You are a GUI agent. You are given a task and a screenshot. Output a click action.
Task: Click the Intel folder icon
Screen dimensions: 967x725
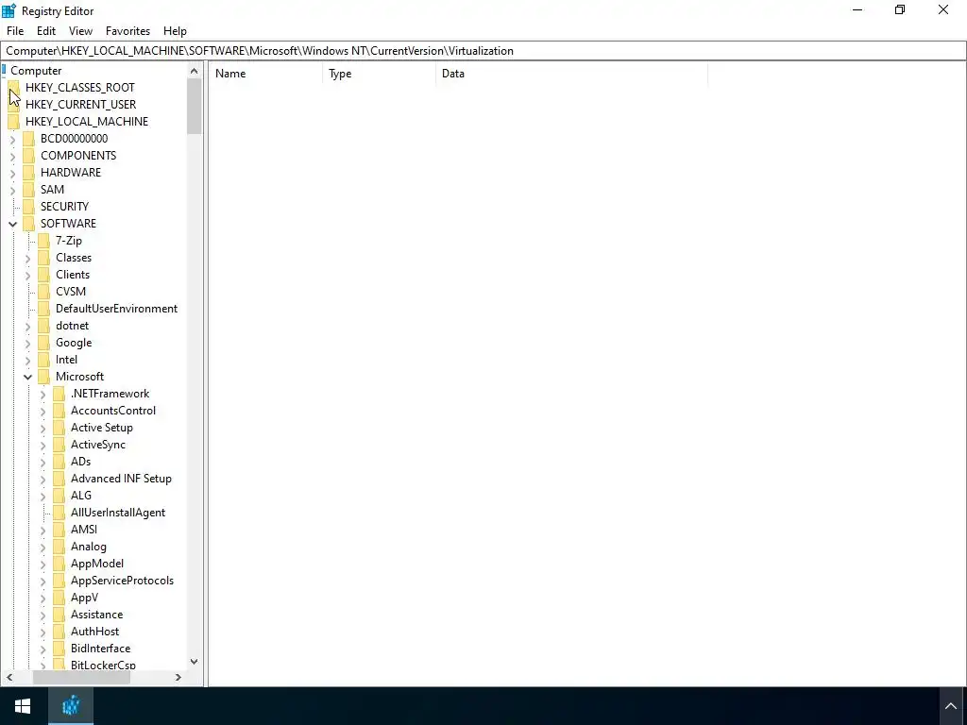pyautogui.click(x=43, y=360)
